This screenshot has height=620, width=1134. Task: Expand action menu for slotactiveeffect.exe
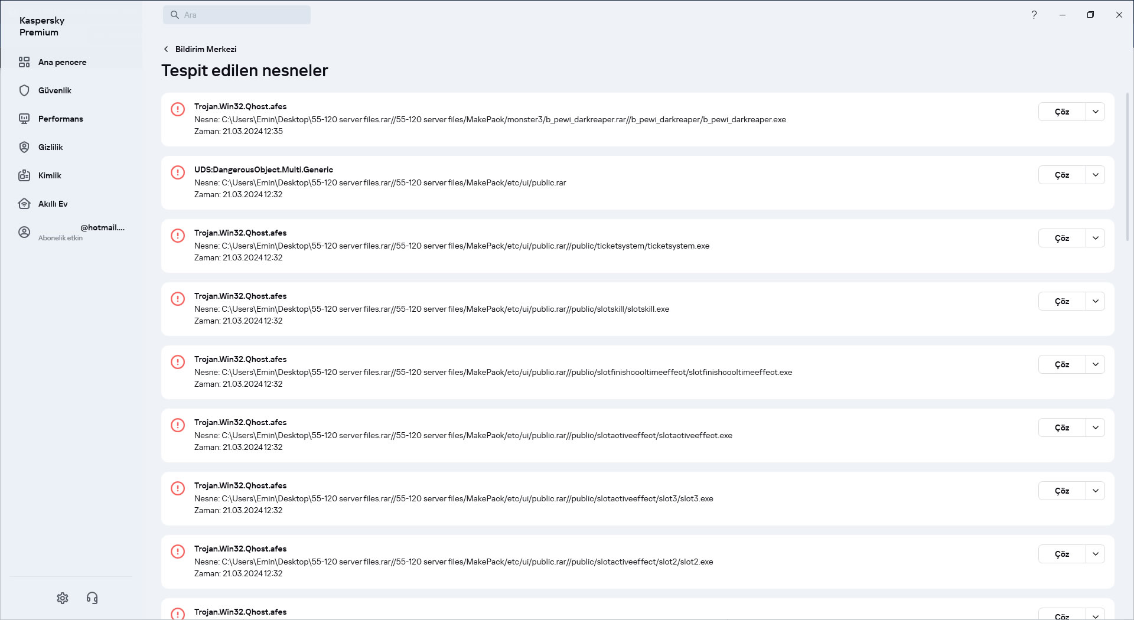coord(1096,428)
